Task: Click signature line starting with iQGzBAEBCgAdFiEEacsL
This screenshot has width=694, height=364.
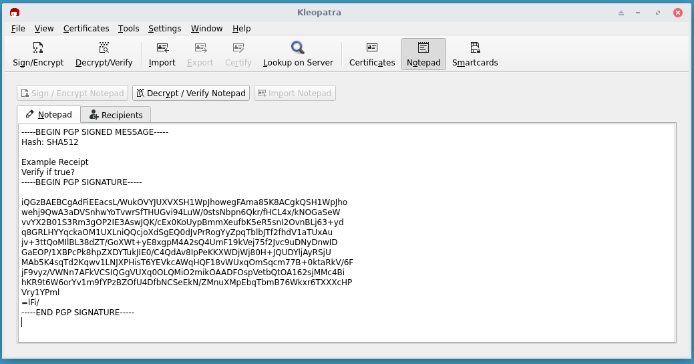Action: pyautogui.click(x=184, y=202)
